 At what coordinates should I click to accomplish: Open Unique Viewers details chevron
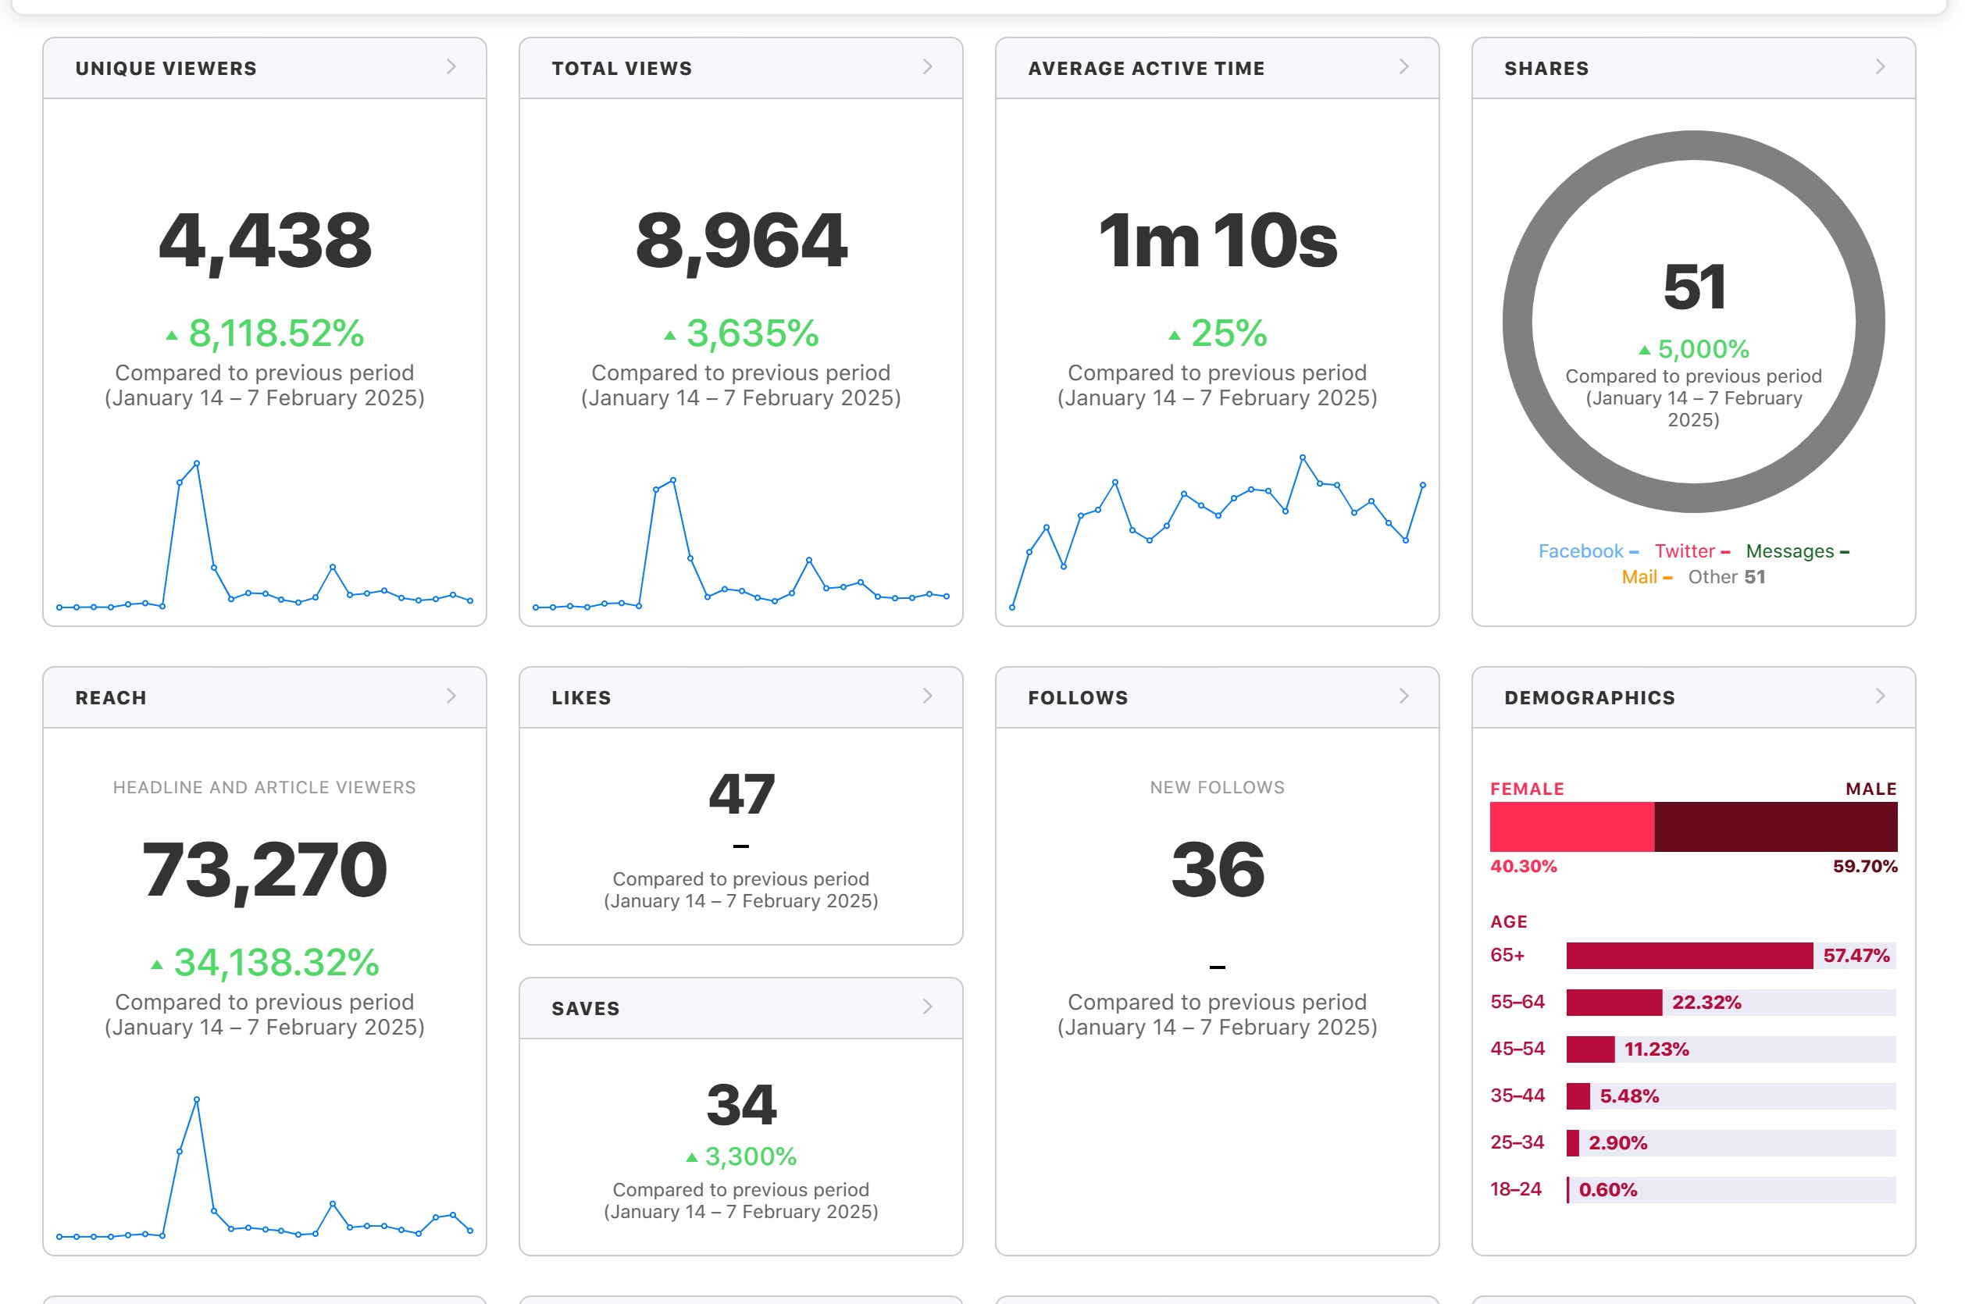click(x=451, y=66)
